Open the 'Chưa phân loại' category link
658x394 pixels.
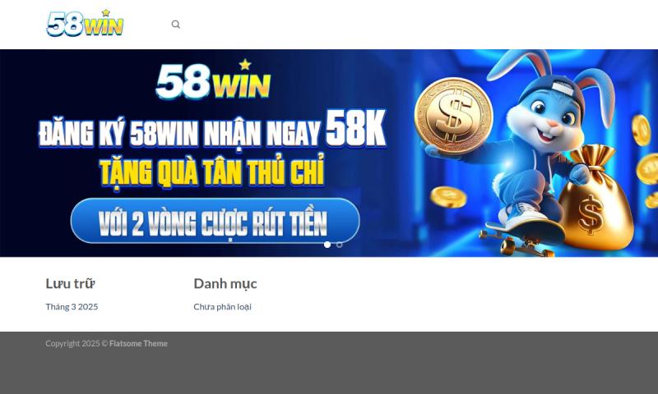222,306
